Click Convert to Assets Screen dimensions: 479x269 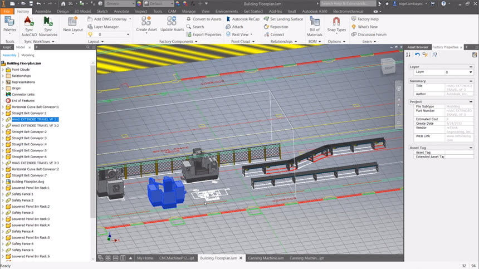point(204,19)
